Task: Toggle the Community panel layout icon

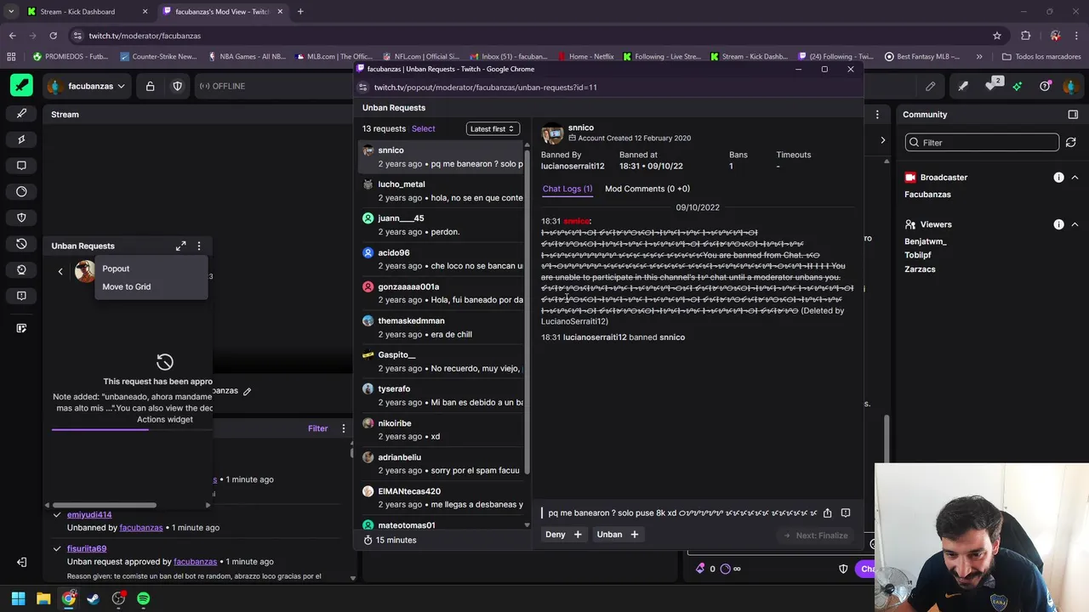Action: click(x=1073, y=115)
